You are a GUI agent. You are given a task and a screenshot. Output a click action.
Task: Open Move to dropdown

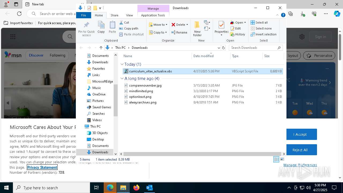[158, 25]
